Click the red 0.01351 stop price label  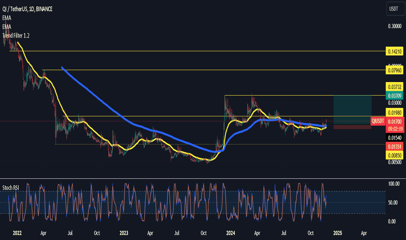coord(395,147)
